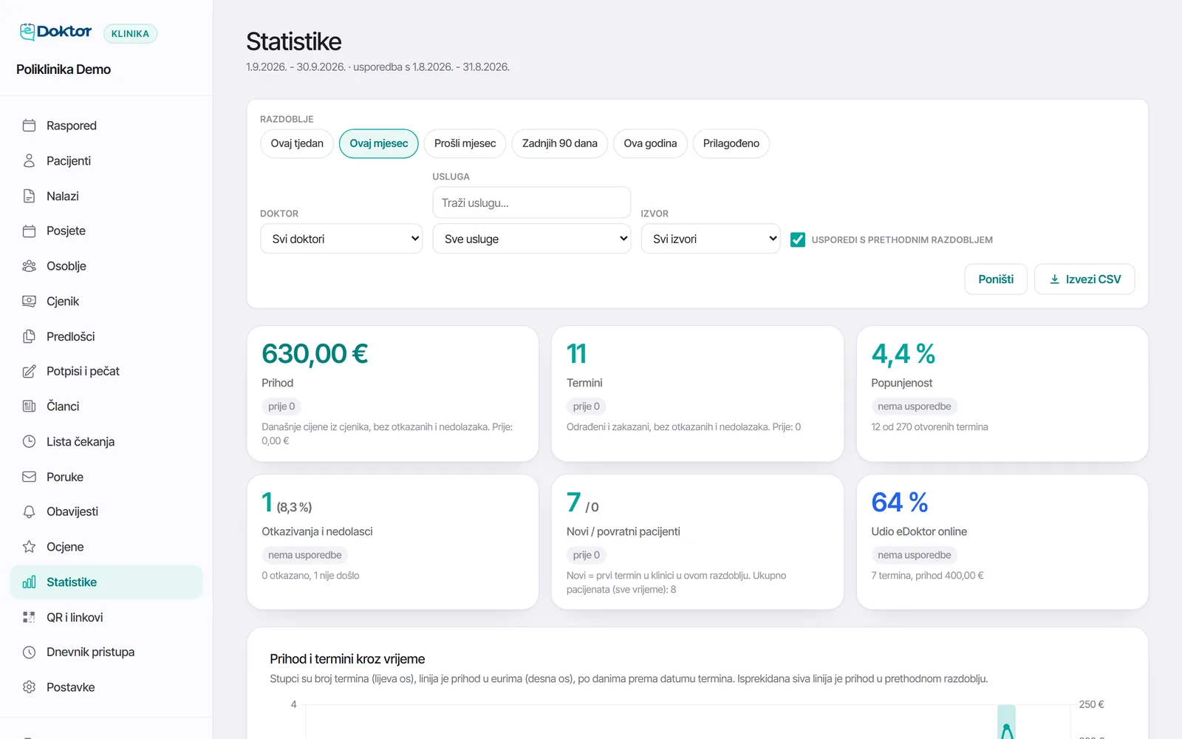Click the 64 % eDoktor online value
1182x739 pixels.
pyautogui.click(x=900, y=503)
